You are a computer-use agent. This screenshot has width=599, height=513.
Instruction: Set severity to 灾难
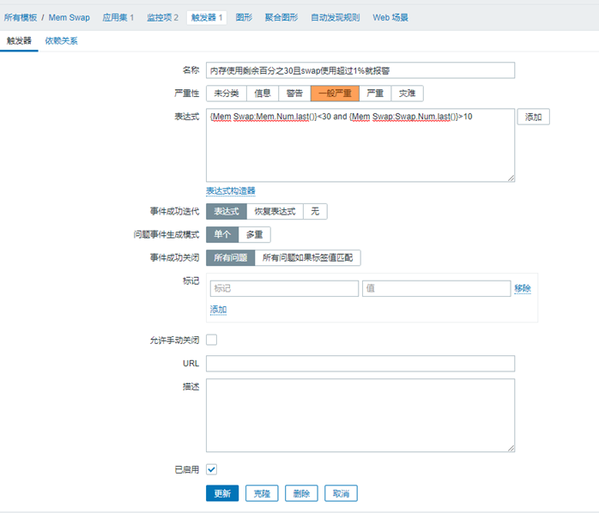(408, 94)
